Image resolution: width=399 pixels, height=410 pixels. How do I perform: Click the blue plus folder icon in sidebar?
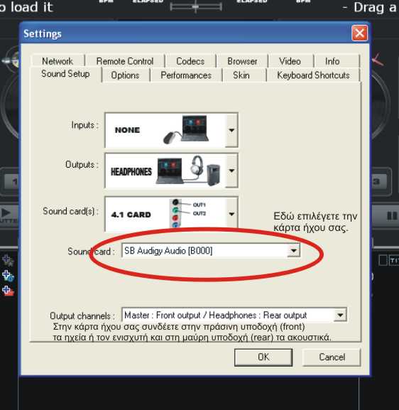point(8,276)
